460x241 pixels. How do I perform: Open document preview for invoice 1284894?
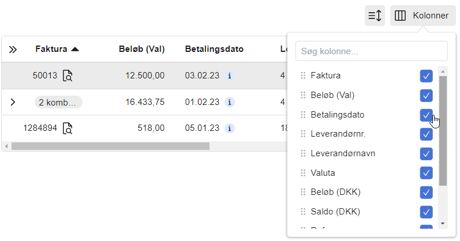68,129
